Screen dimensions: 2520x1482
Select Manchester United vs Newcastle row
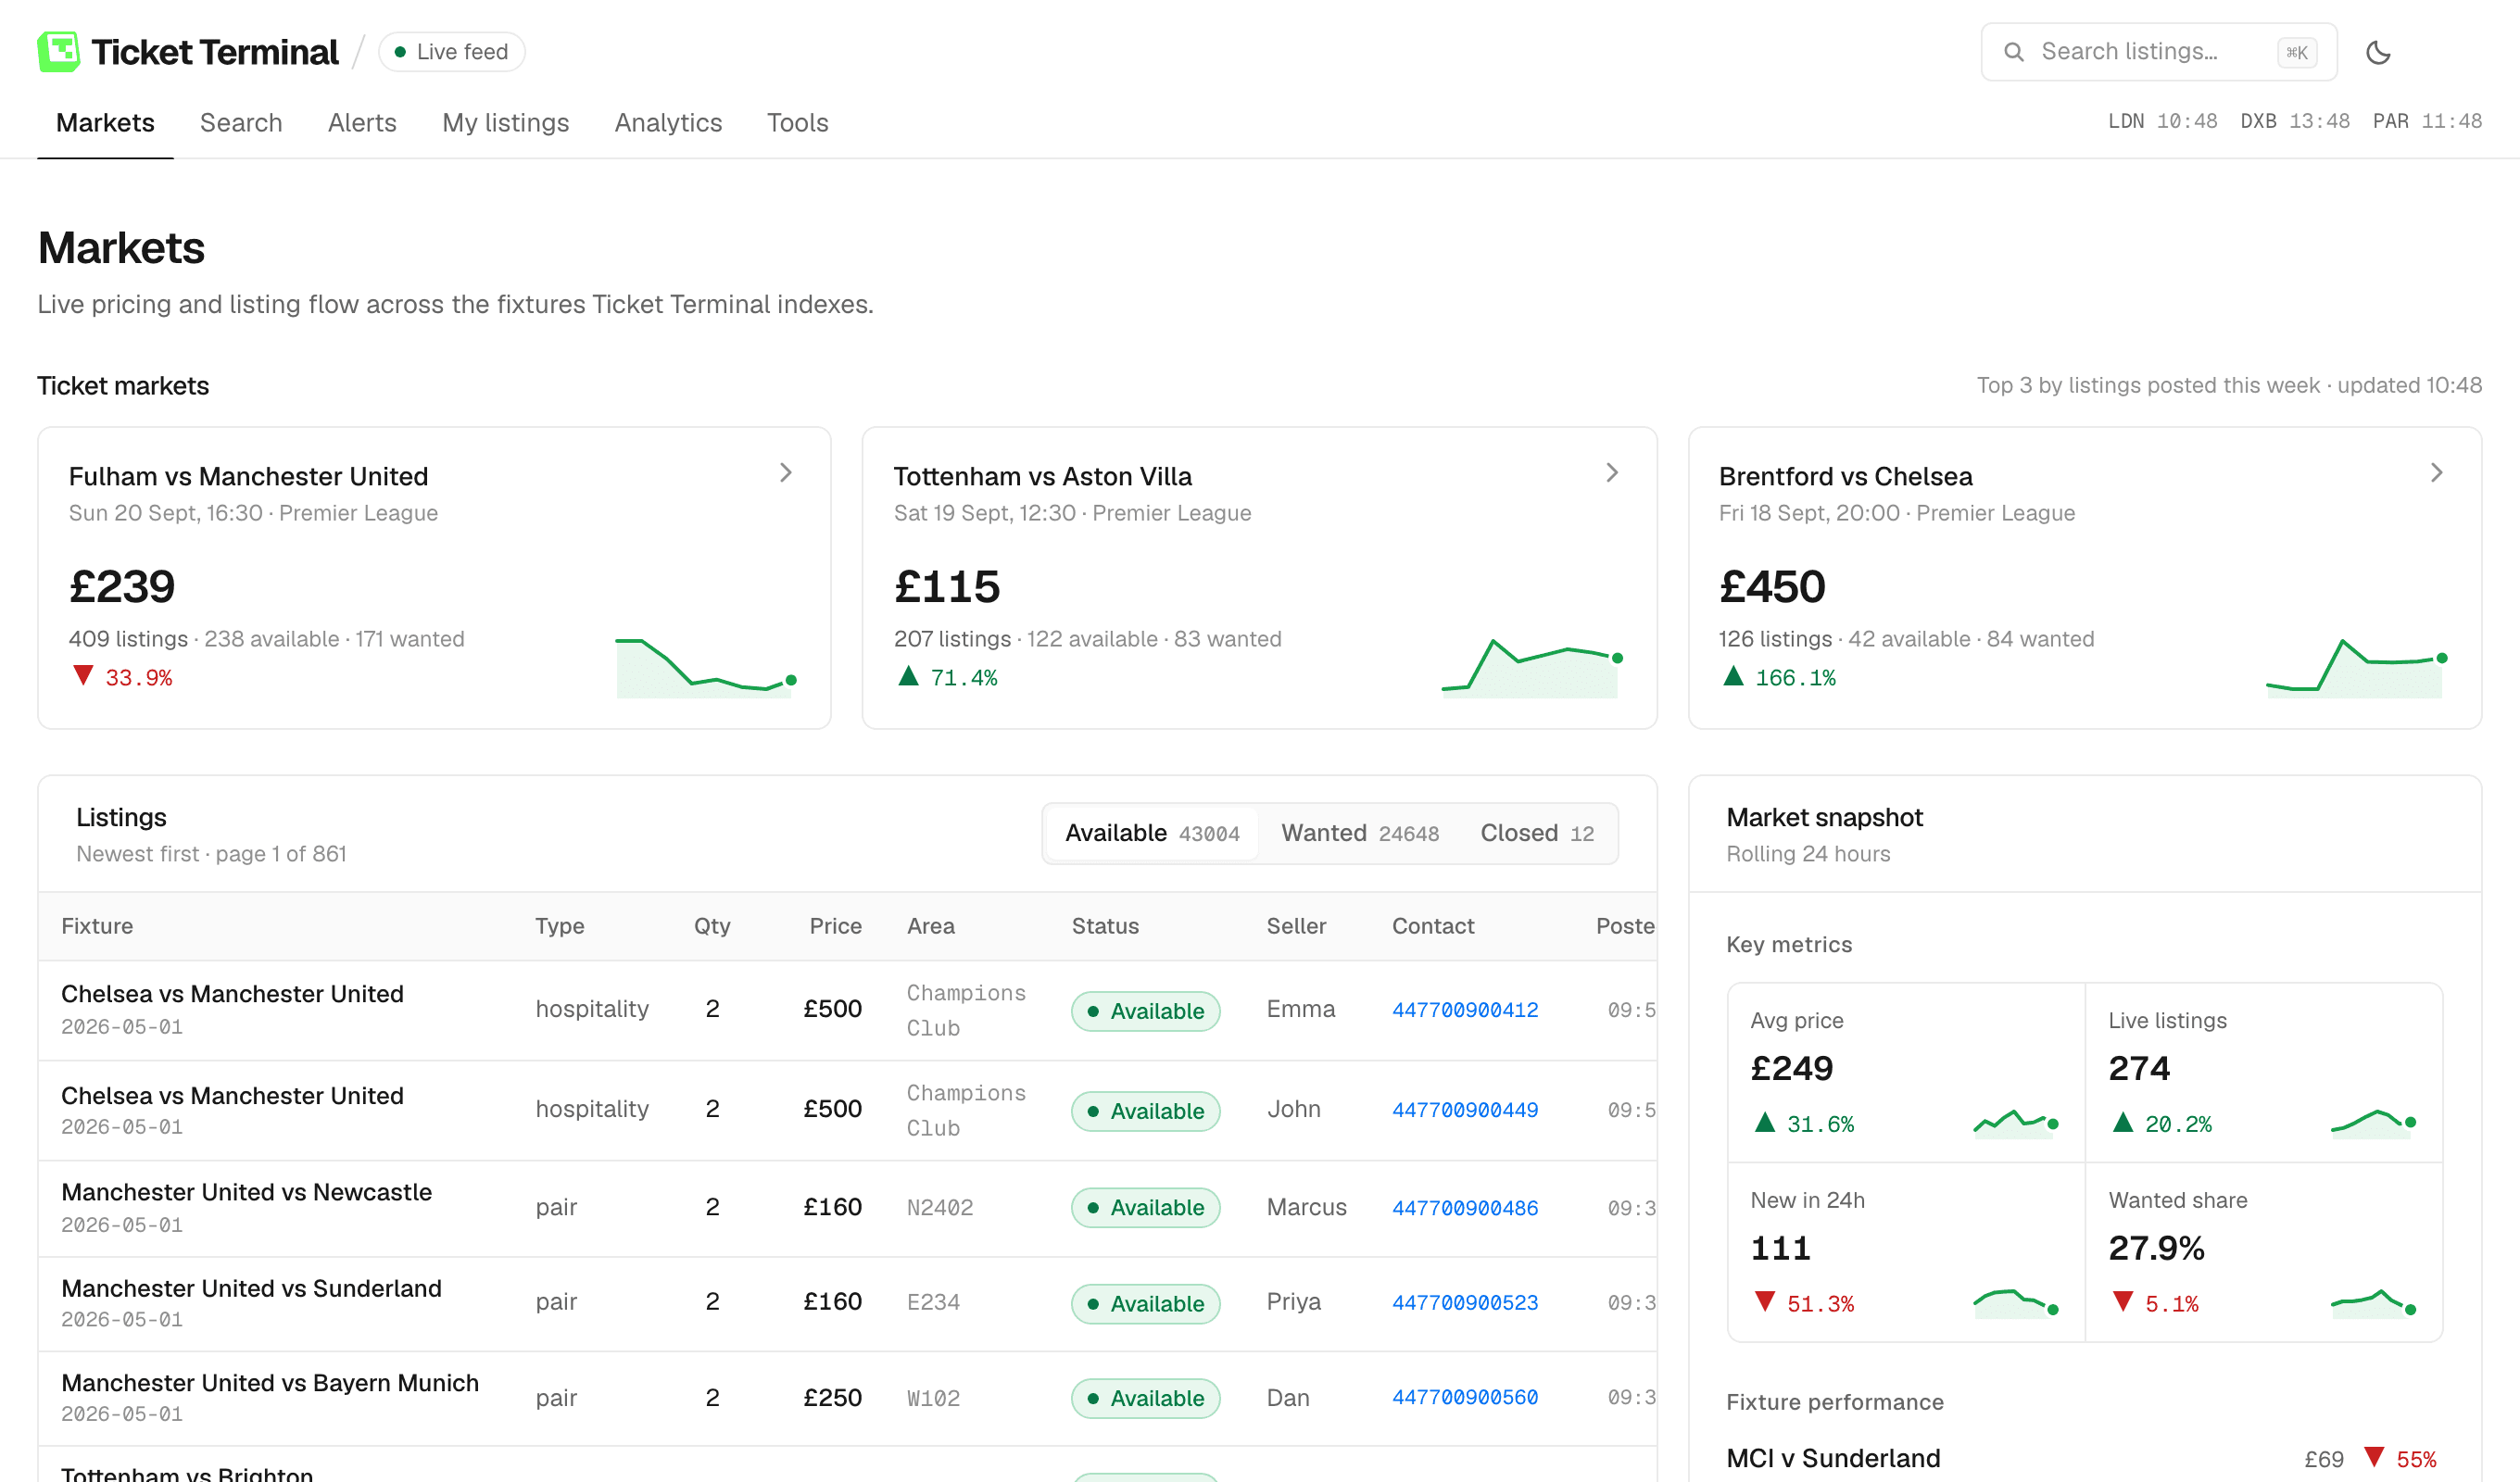click(x=847, y=1208)
